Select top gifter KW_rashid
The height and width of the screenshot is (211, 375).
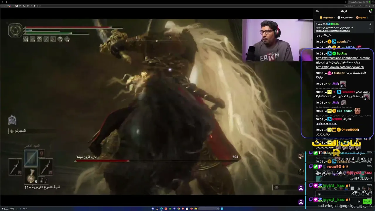click(x=345, y=18)
